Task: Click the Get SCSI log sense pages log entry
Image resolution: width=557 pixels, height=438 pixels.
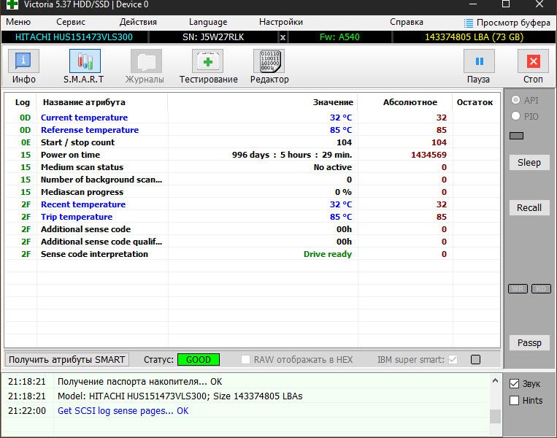Action: 123,411
